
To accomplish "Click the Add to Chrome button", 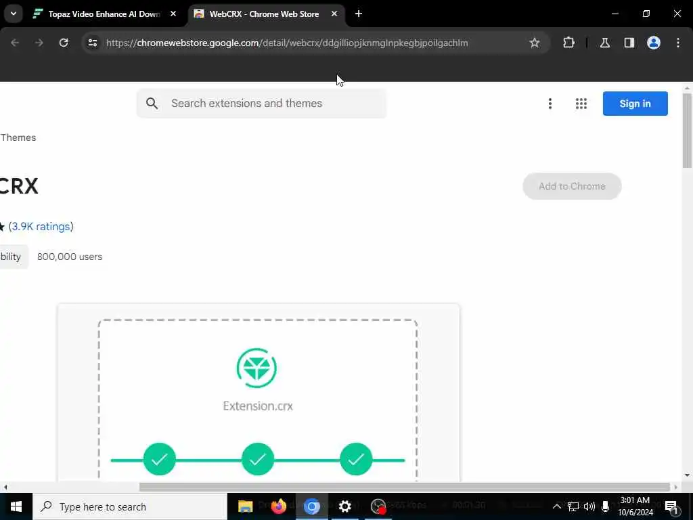I will [x=572, y=186].
